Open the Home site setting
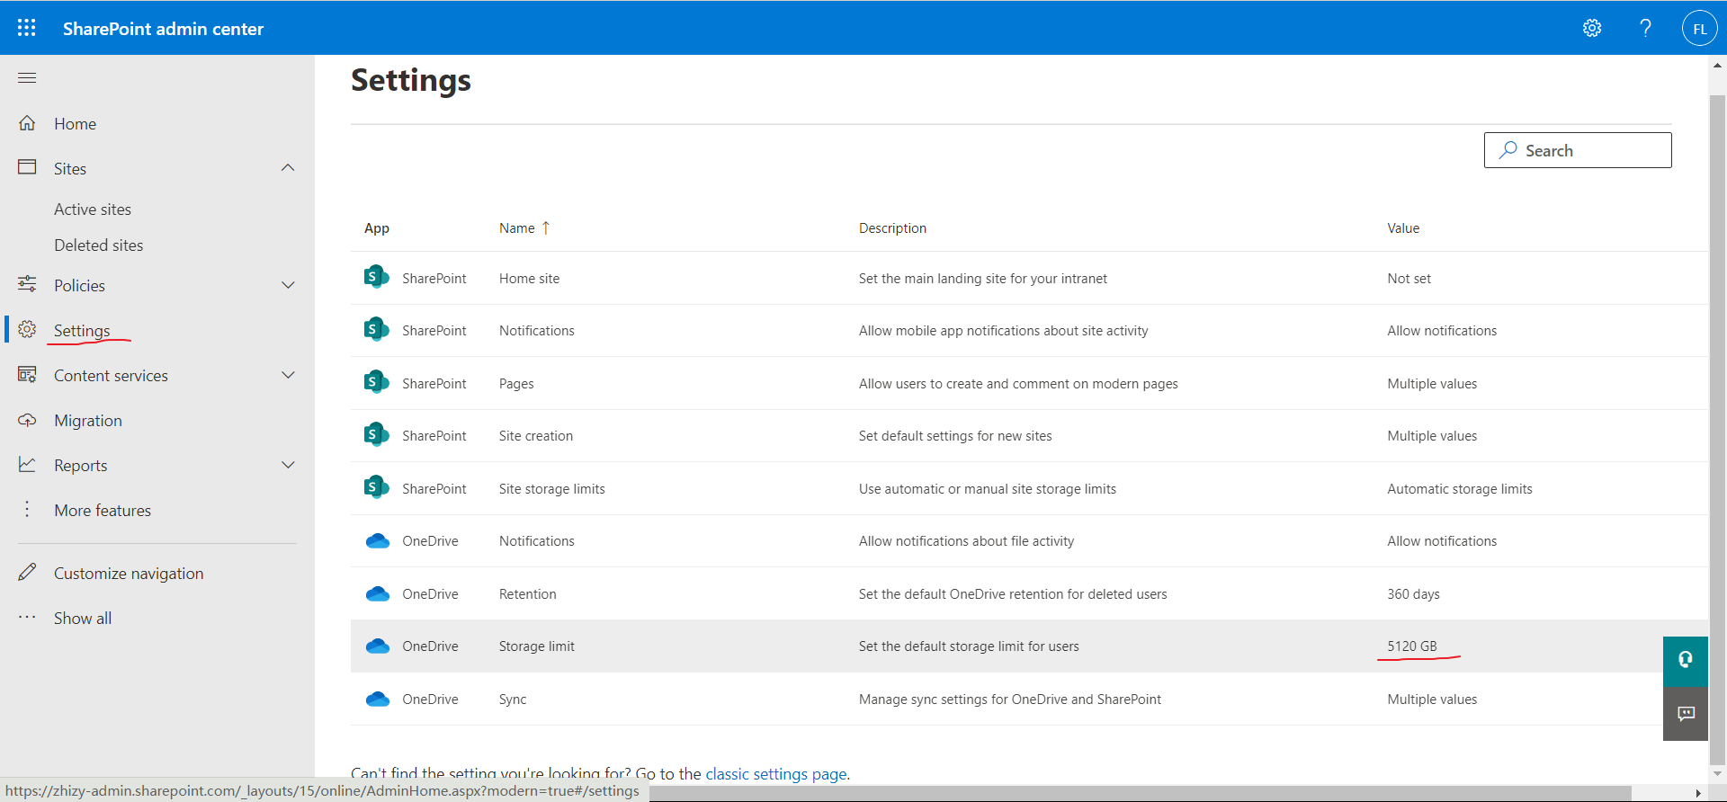Image resolution: width=1727 pixels, height=802 pixels. [529, 279]
